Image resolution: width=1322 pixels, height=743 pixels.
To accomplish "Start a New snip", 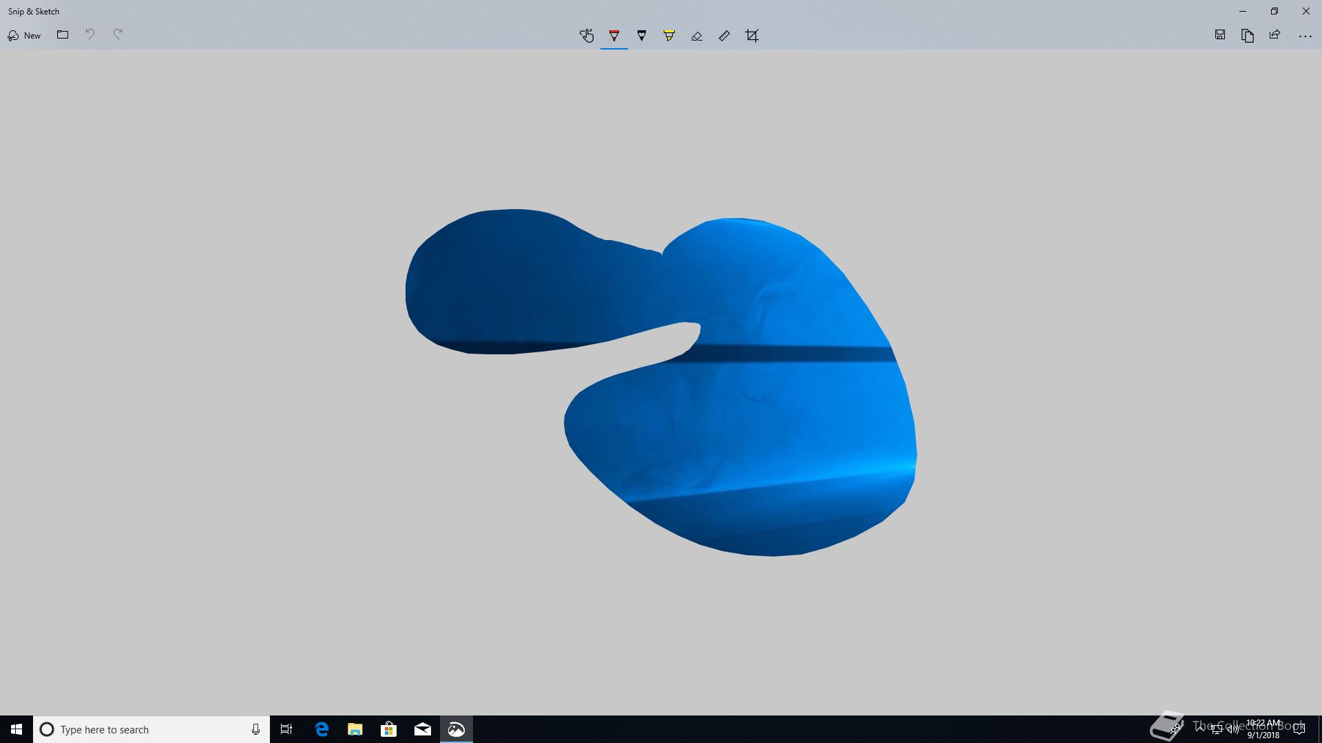I will coord(24,35).
